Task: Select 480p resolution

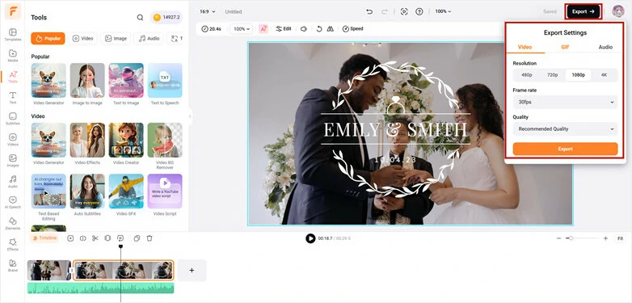Action: coord(526,75)
